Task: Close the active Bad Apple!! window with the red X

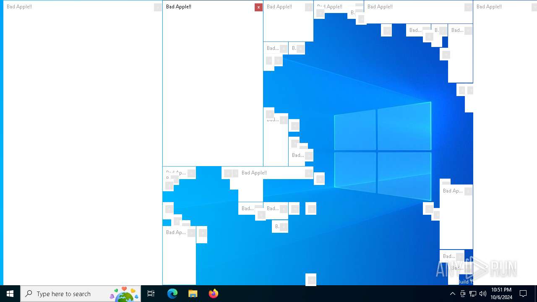Action: tap(258, 7)
